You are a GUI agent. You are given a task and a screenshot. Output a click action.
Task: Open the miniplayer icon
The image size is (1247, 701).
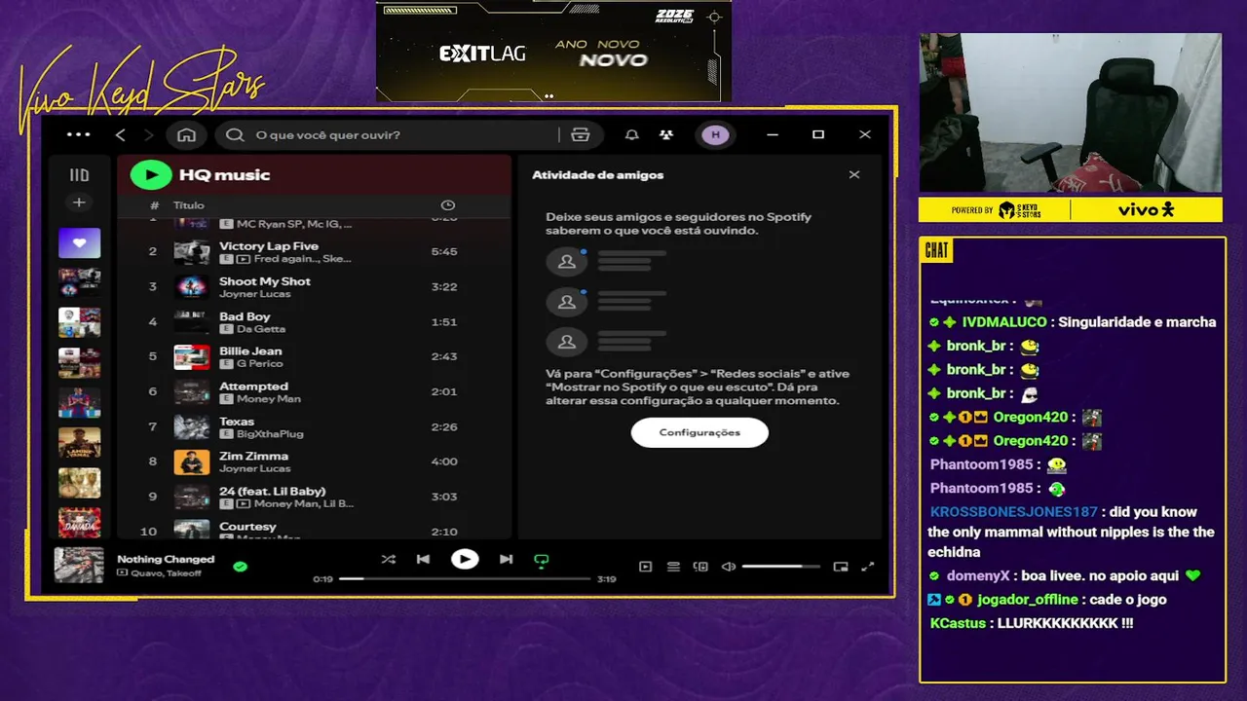click(841, 567)
